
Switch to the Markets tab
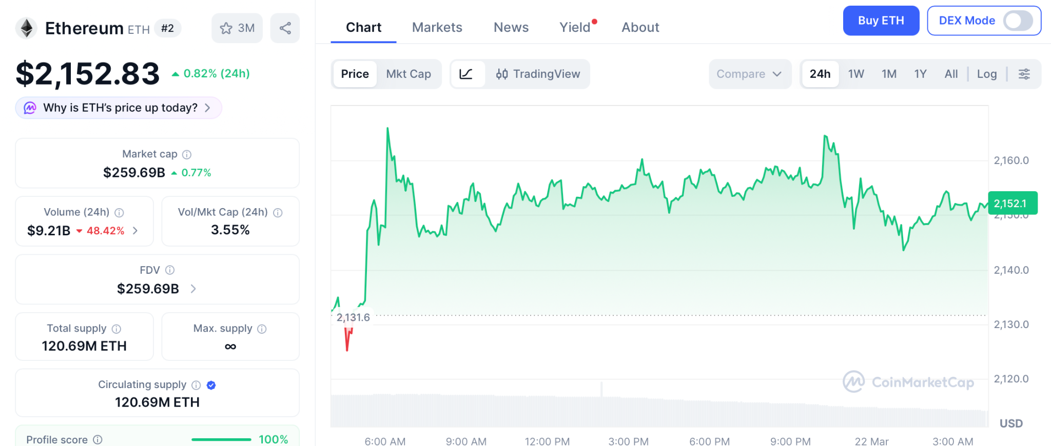(x=437, y=27)
